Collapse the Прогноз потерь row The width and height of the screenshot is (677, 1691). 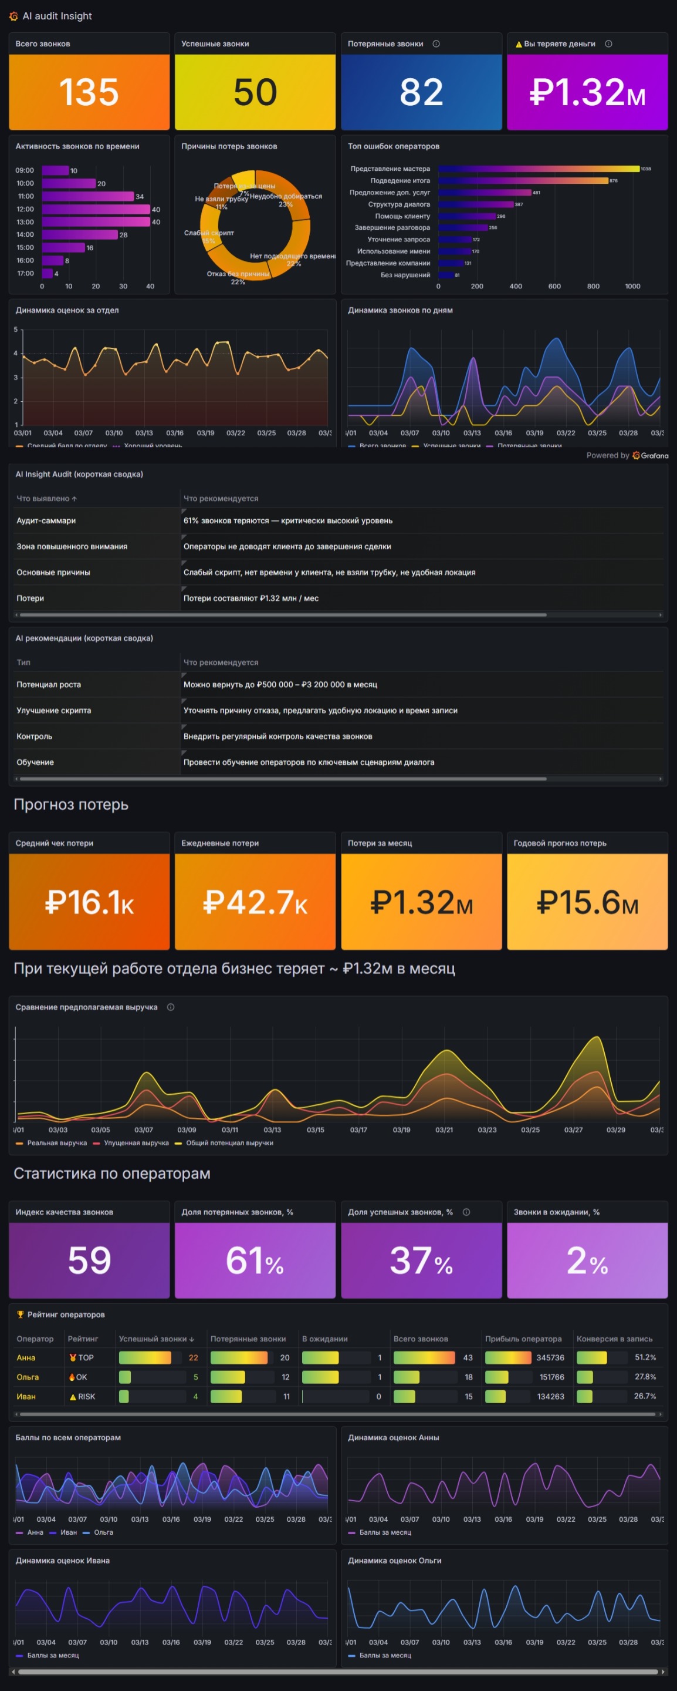71,804
